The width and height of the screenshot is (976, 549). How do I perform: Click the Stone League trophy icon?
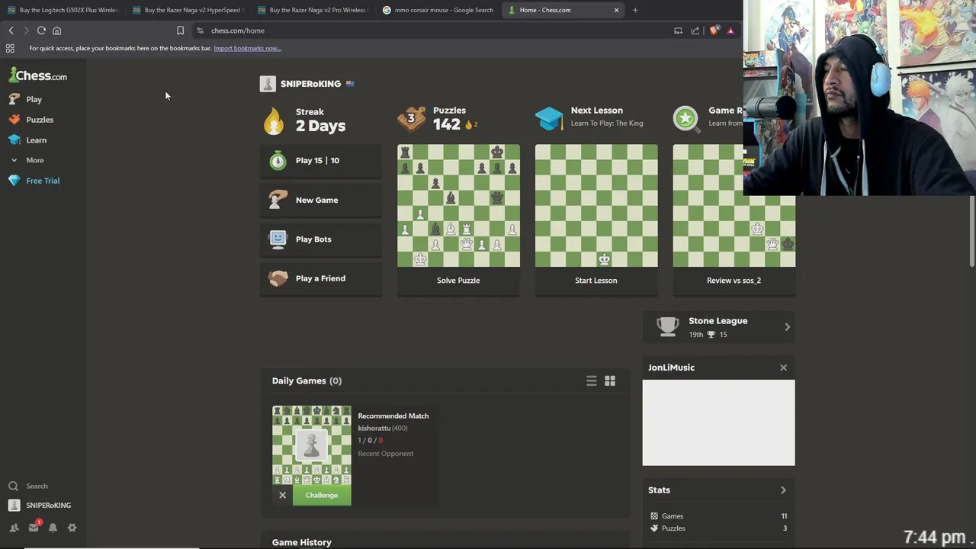point(668,326)
